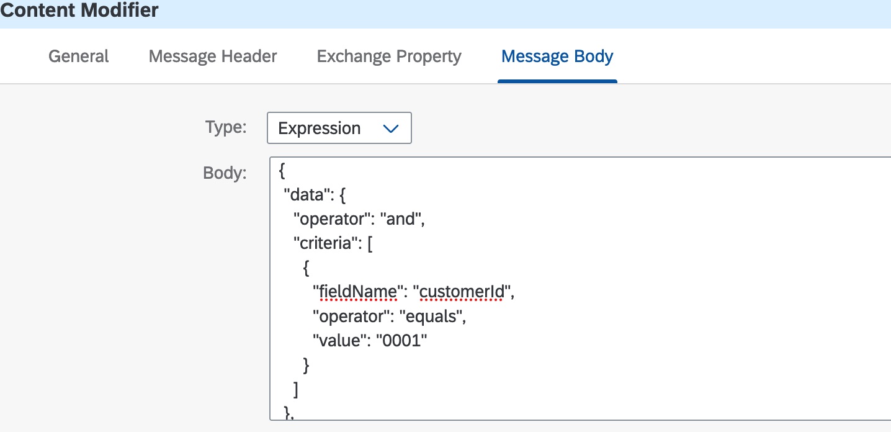Viewport: 891px width, 432px height.
Task: Click the "value" key in the body
Action: [x=336, y=340]
